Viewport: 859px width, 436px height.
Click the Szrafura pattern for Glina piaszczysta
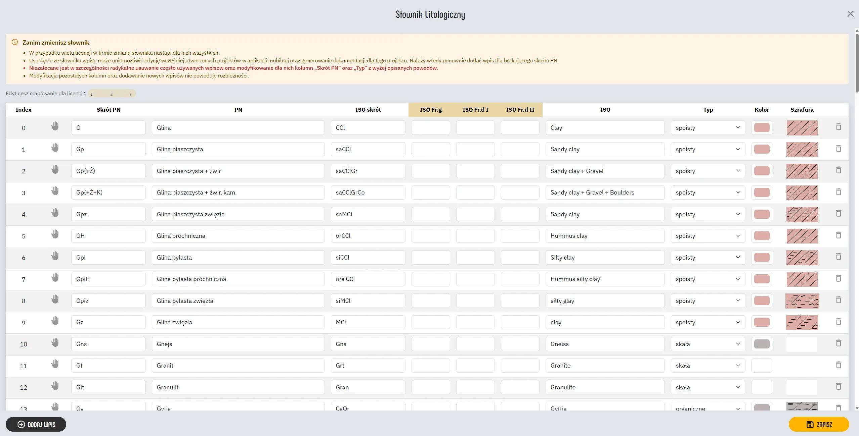802,150
